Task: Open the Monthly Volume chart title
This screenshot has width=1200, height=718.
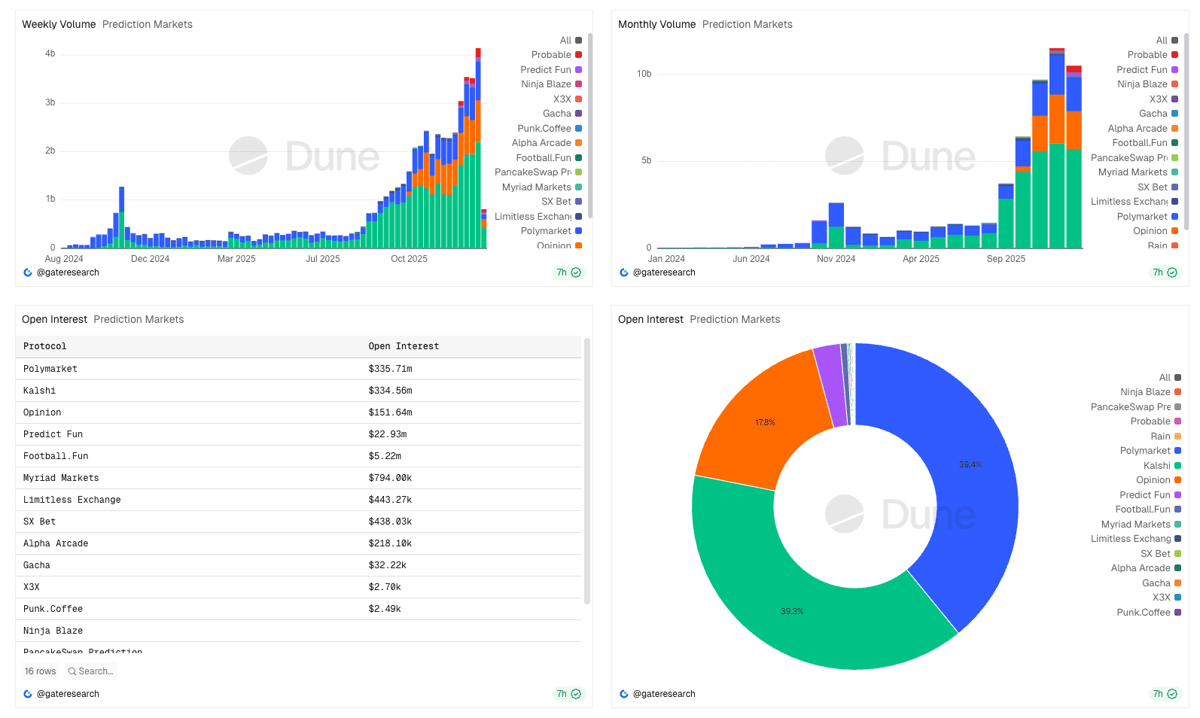Action: 656,24
